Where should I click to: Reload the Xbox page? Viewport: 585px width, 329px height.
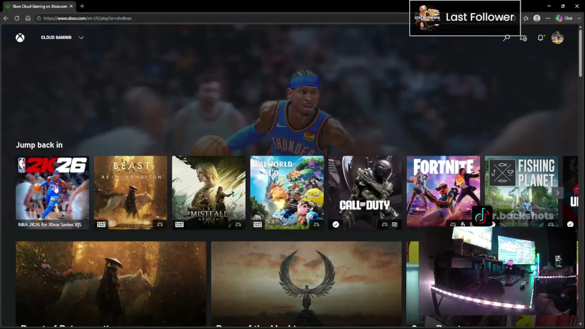coord(17,18)
